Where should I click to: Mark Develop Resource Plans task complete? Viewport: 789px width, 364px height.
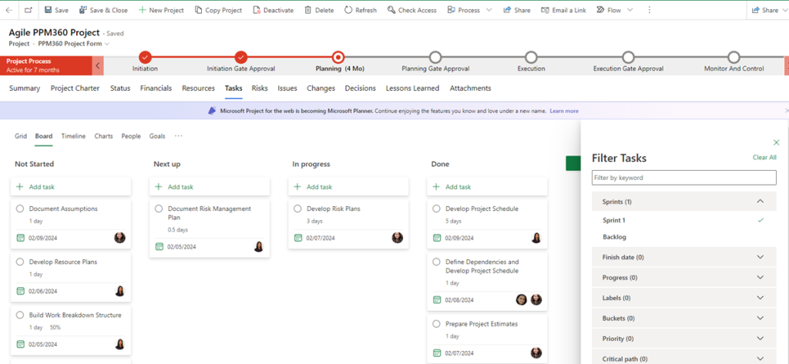20,262
